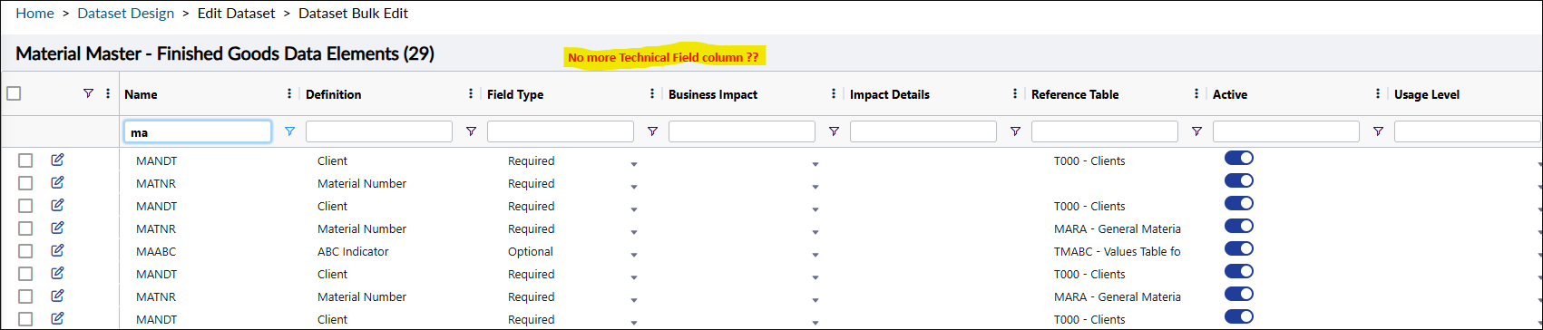1543x330 pixels.
Task: Focus the Active filter input
Action: [1286, 131]
